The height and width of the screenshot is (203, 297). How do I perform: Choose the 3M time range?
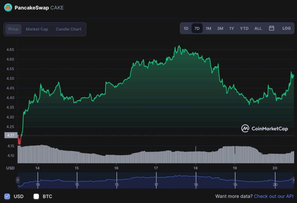tap(220, 28)
